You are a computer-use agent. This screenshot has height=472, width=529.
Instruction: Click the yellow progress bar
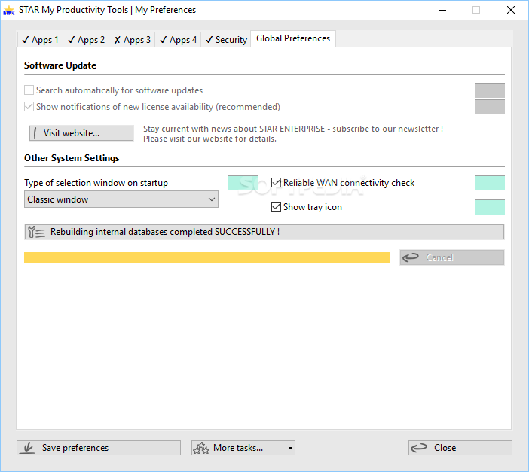pyautogui.click(x=207, y=257)
